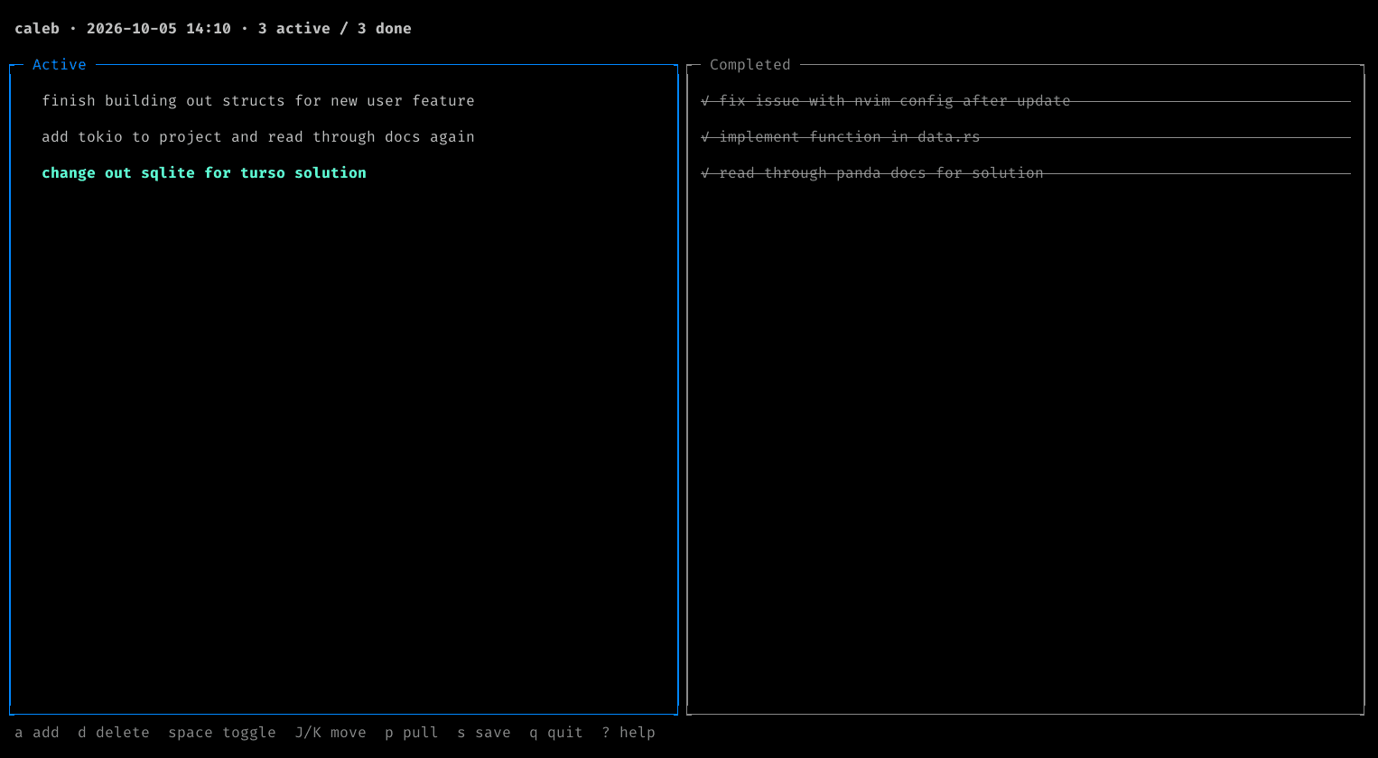The width and height of the screenshot is (1378, 758).
Task: Click the date '2026-10-05 14:10' in the header
Action: (x=159, y=29)
